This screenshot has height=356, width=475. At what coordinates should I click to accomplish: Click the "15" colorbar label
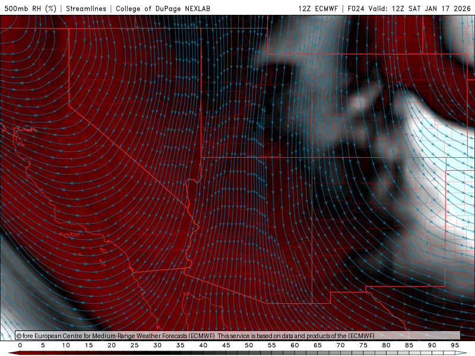88,345
